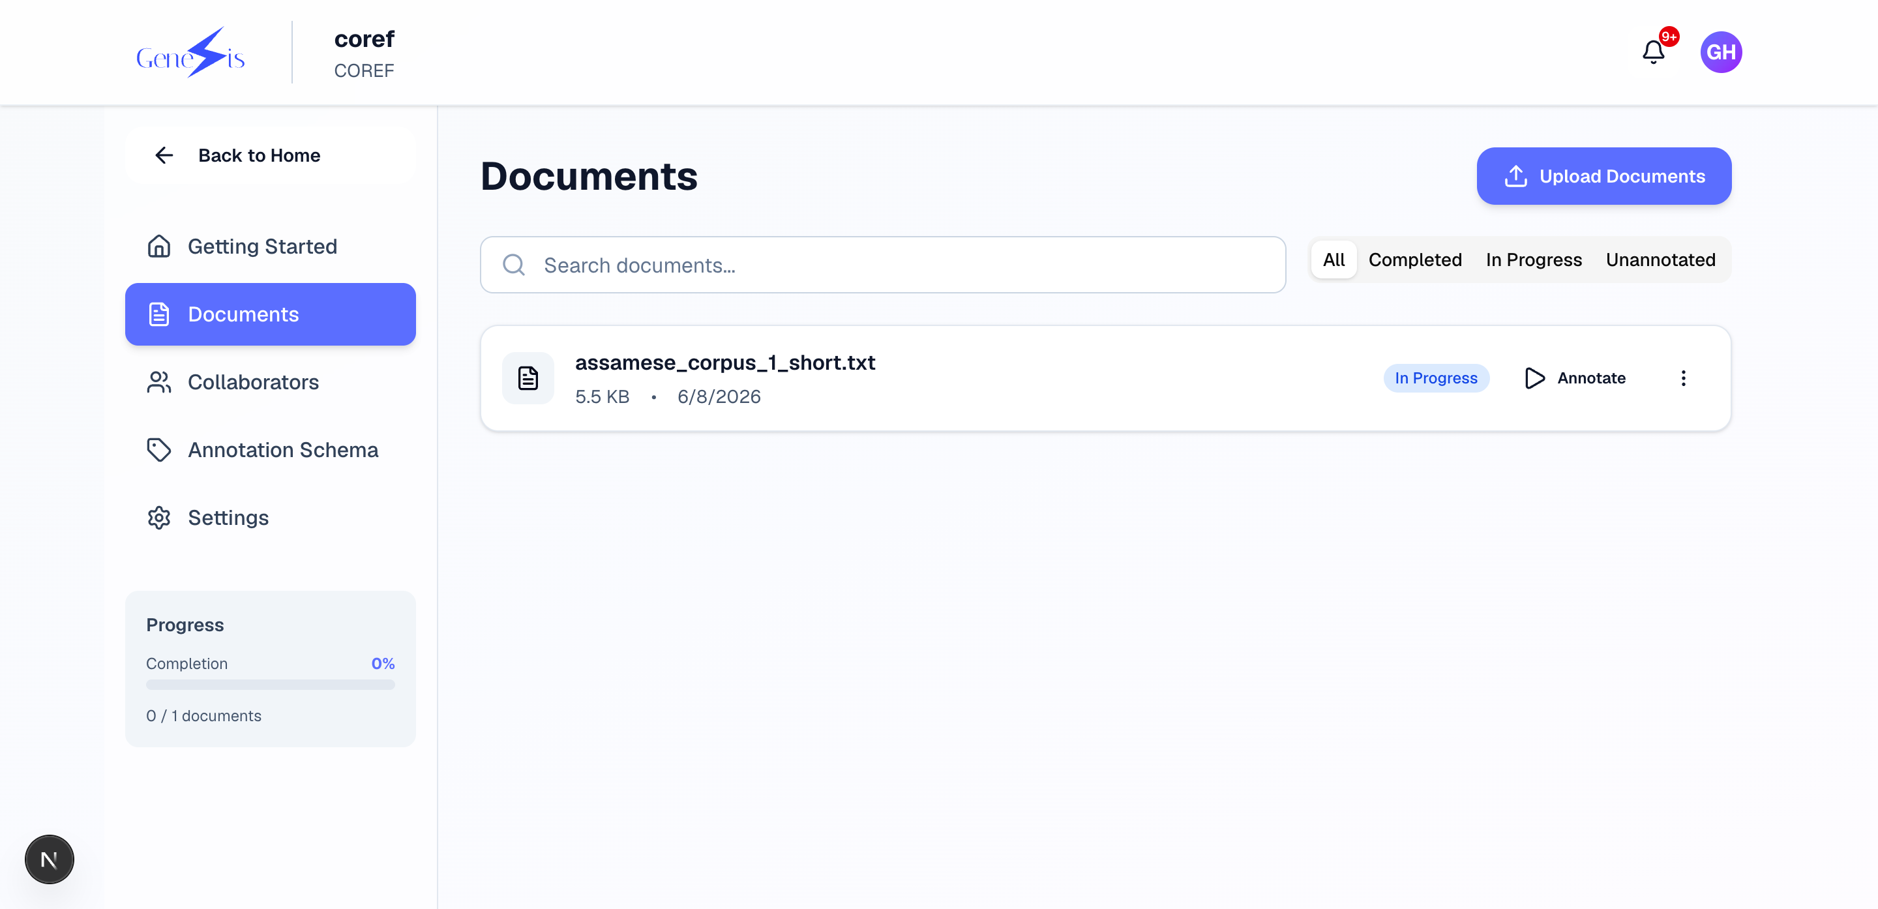Image resolution: width=1878 pixels, height=909 pixels.
Task: Go to Getting Started page
Action: (271, 246)
